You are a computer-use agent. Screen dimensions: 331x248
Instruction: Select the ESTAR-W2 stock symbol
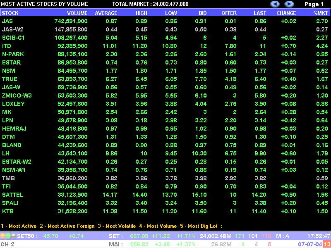[17, 162]
